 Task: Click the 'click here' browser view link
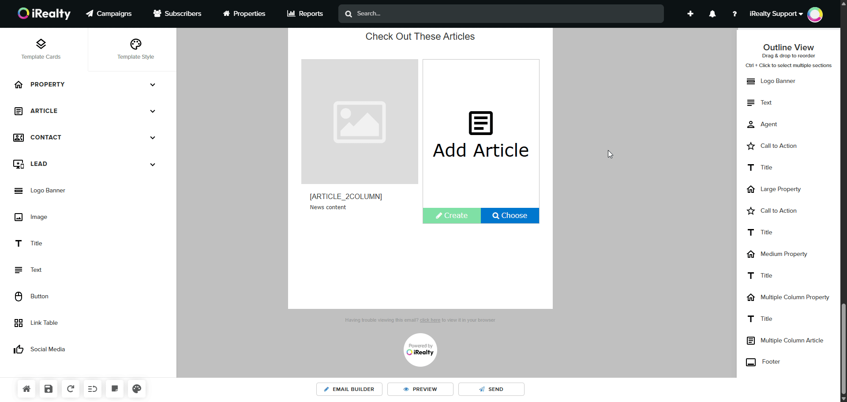tap(430, 320)
